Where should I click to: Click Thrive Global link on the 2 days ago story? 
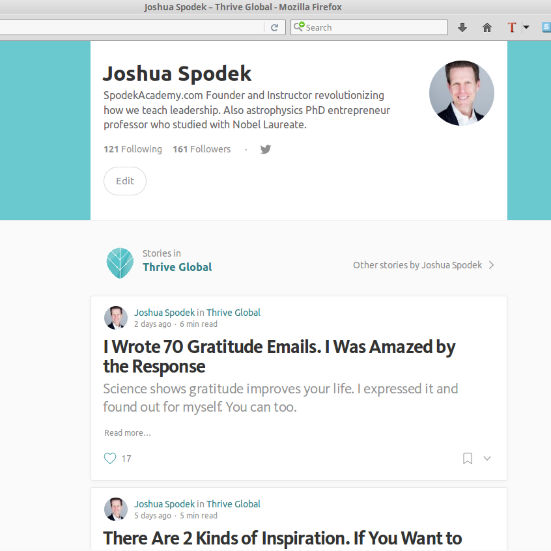(x=234, y=313)
